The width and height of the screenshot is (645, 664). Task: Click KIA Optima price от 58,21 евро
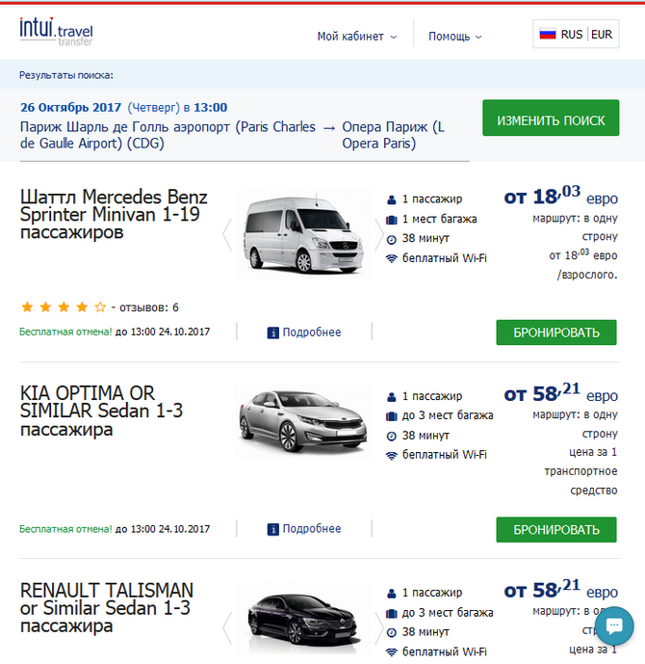point(561,393)
